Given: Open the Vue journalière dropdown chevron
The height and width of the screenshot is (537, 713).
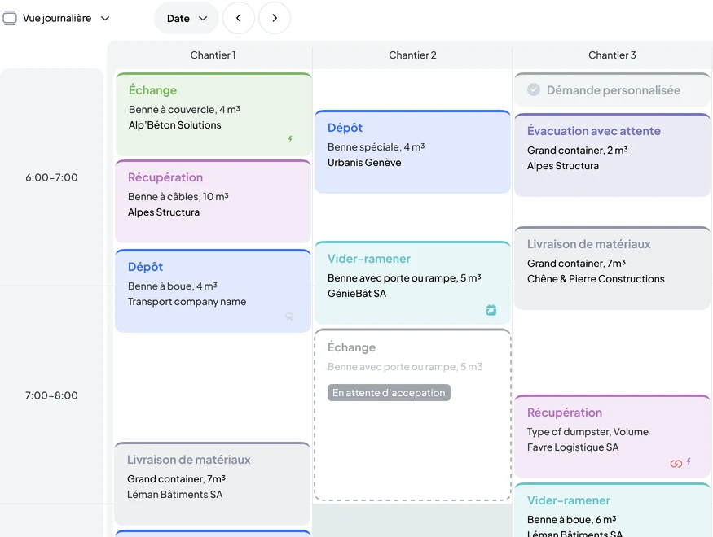Looking at the screenshot, I should [x=105, y=18].
